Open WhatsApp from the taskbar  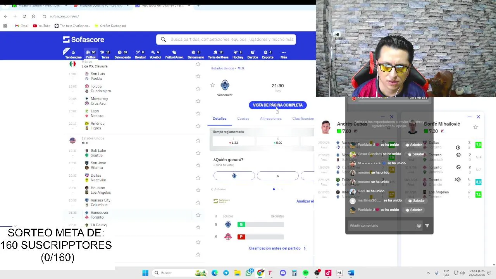[x=249, y=273]
